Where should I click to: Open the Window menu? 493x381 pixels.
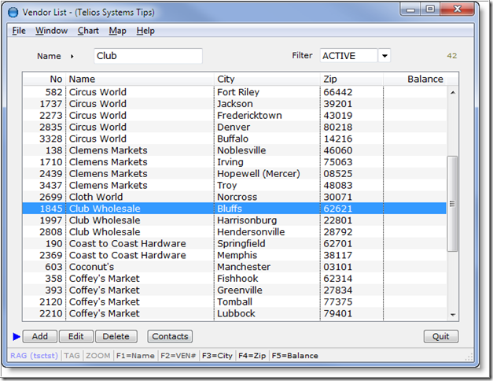[x=51, y=31]
